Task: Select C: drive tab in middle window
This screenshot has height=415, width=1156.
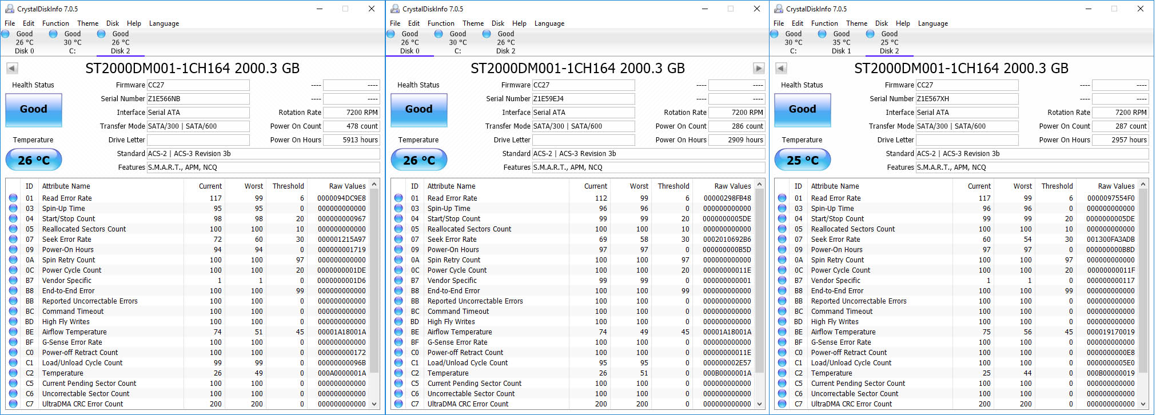Action: click(x=458, y=42)
